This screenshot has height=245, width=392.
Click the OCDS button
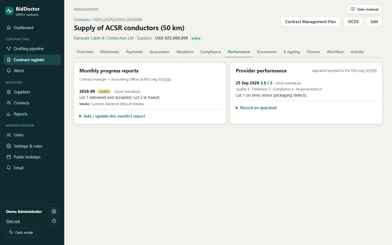tap(353, 22)
